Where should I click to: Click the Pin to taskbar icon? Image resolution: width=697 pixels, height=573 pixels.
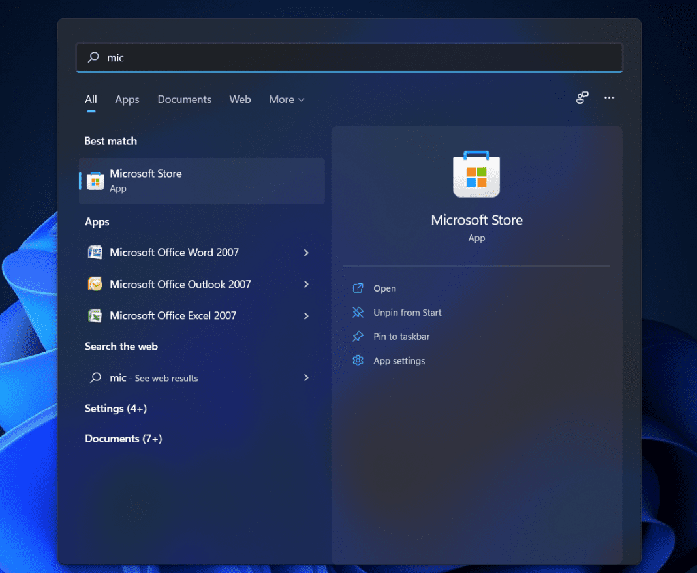tap(358, 336)
